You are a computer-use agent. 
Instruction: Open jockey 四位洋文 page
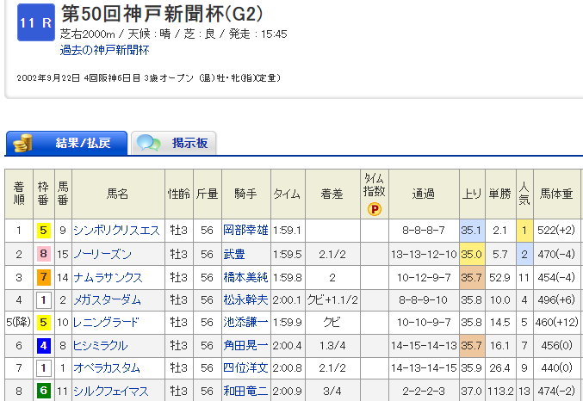click(245, 368)
